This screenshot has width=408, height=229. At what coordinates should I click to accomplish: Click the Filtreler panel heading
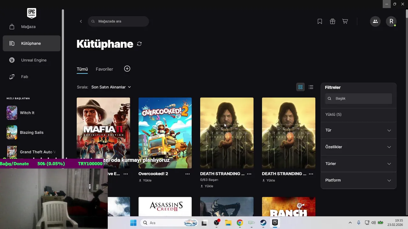coord(333,87)
